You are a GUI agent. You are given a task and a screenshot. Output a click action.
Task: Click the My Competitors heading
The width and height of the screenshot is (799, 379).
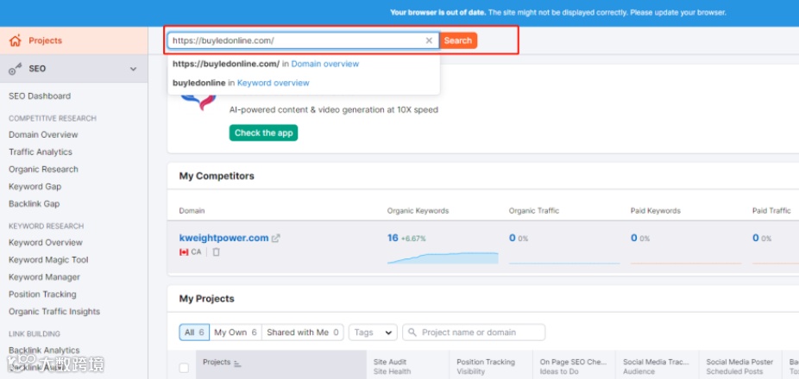pyautogui.click(x=217, y=176)
